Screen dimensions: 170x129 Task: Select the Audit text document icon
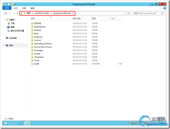(32, 64)
